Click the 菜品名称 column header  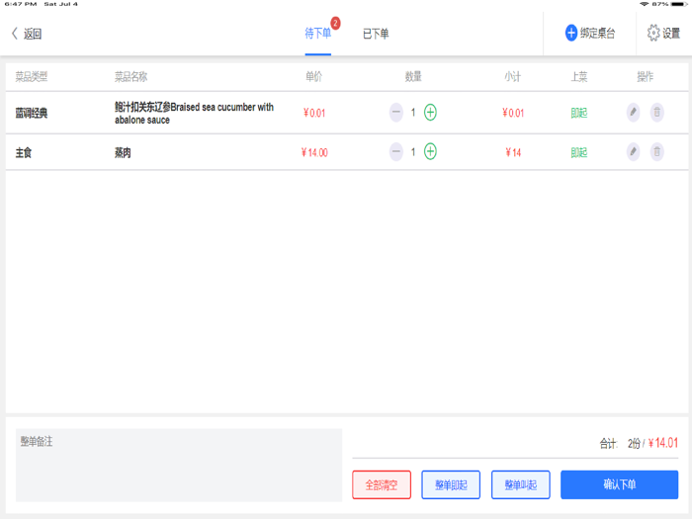(x=130, y=77)
